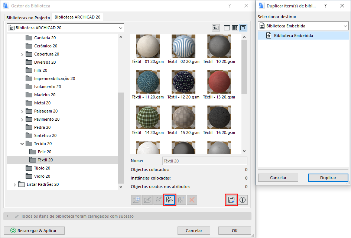Select Têxtil - 13 20.gsm red thumbnail
The height and width of the screenshot is (238, 351).
[x=219, y=82]
